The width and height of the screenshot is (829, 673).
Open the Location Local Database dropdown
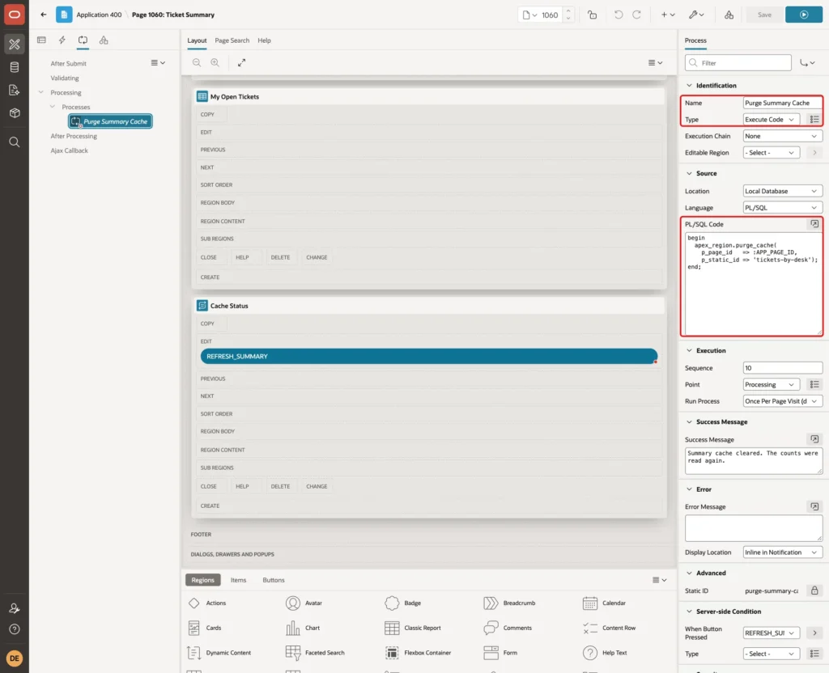[783, 191]
